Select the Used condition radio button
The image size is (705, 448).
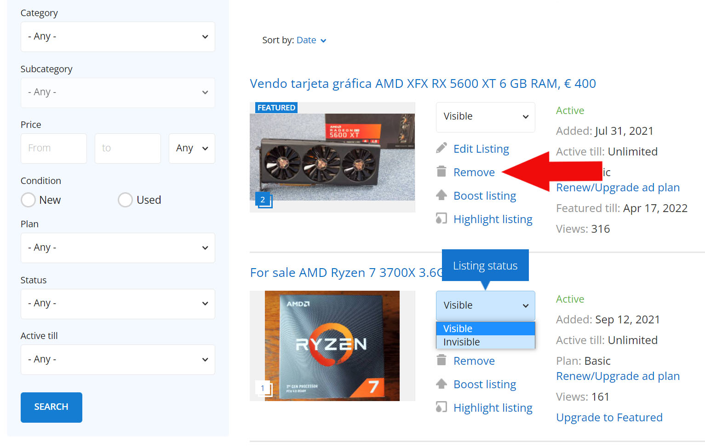[x=125, y=200]
